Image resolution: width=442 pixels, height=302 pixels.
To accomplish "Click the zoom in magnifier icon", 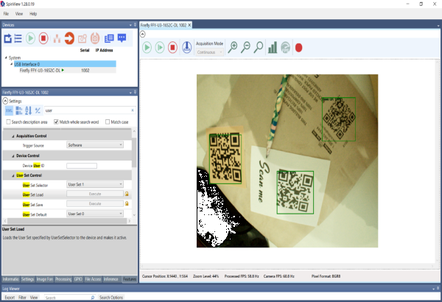I will 233,47.
